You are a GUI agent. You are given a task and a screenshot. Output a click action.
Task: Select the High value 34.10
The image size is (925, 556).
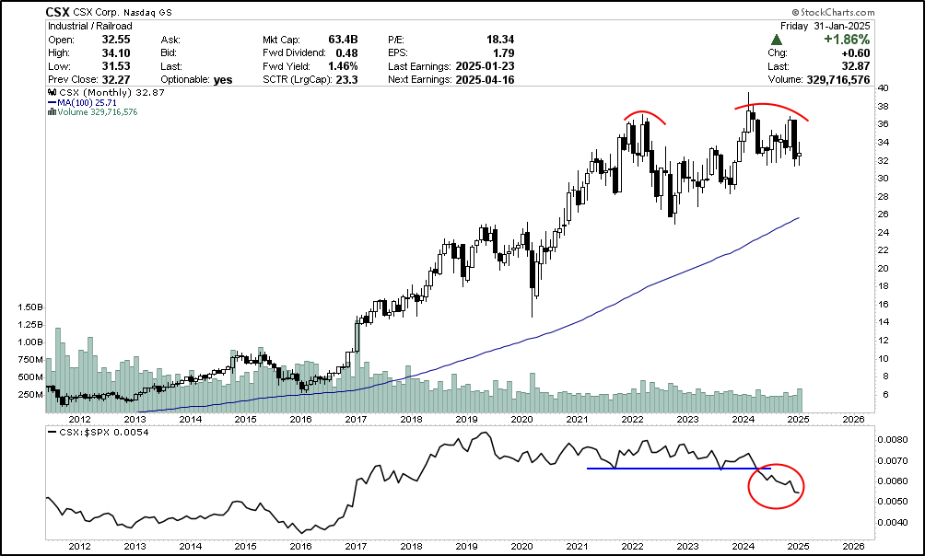pyautogui.click(x=116, y=53)
